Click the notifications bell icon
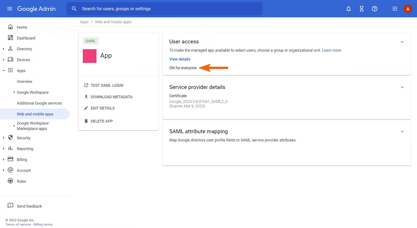 [348, 9]
